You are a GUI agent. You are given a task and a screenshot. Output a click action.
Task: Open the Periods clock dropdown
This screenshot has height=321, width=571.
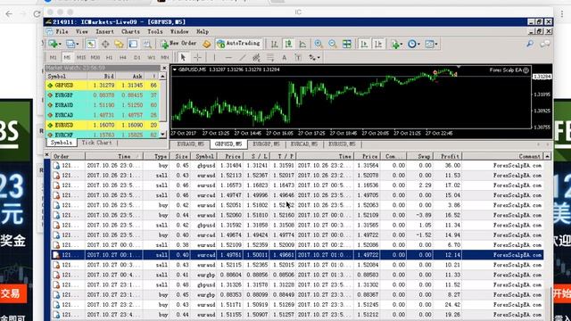(413, 44)
